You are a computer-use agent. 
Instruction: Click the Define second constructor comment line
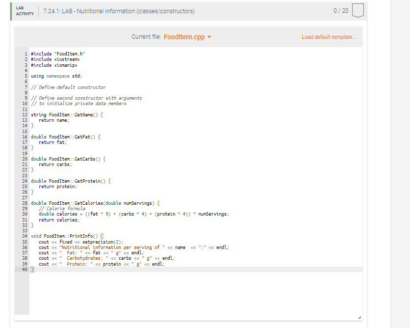click(x=86, y=98)
